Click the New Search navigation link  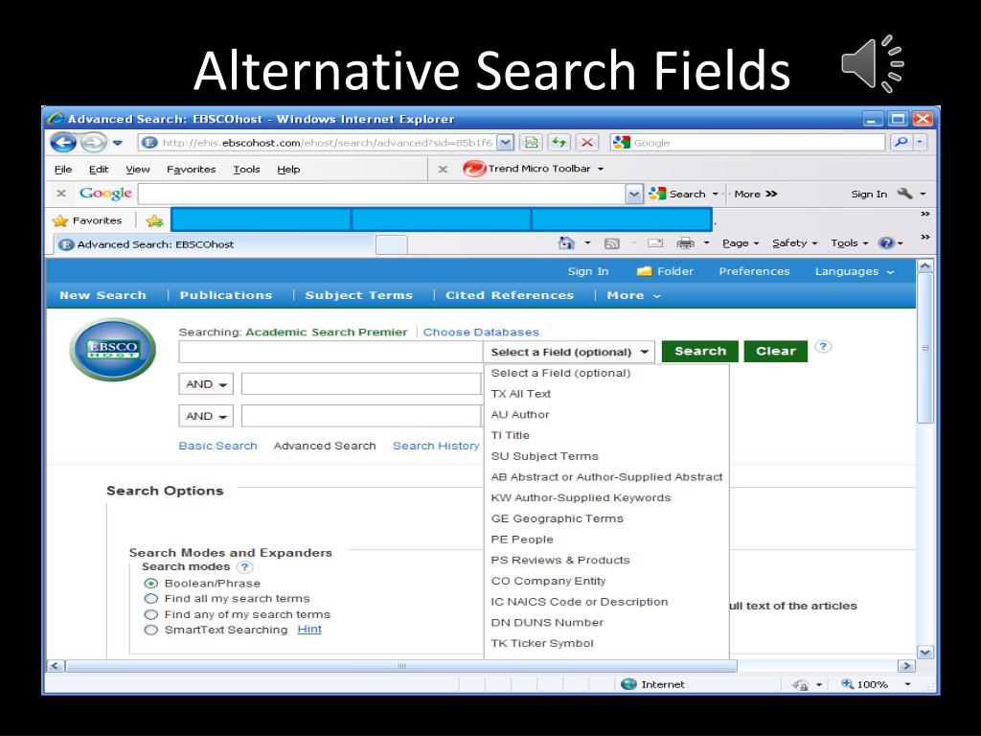point(103,295)
